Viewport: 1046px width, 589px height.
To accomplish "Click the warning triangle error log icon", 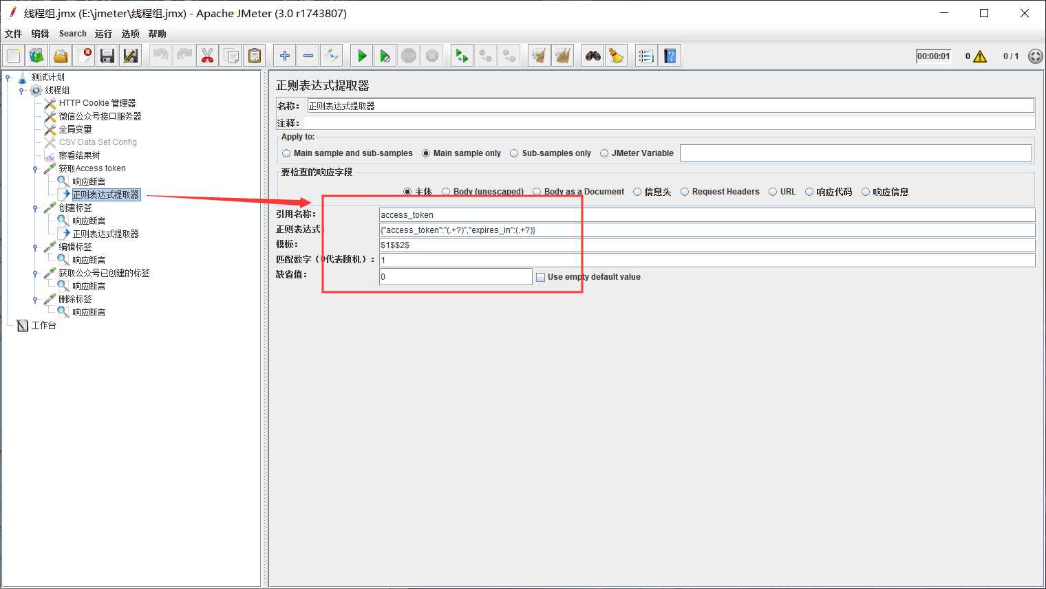I will click(x=980, y=56).
